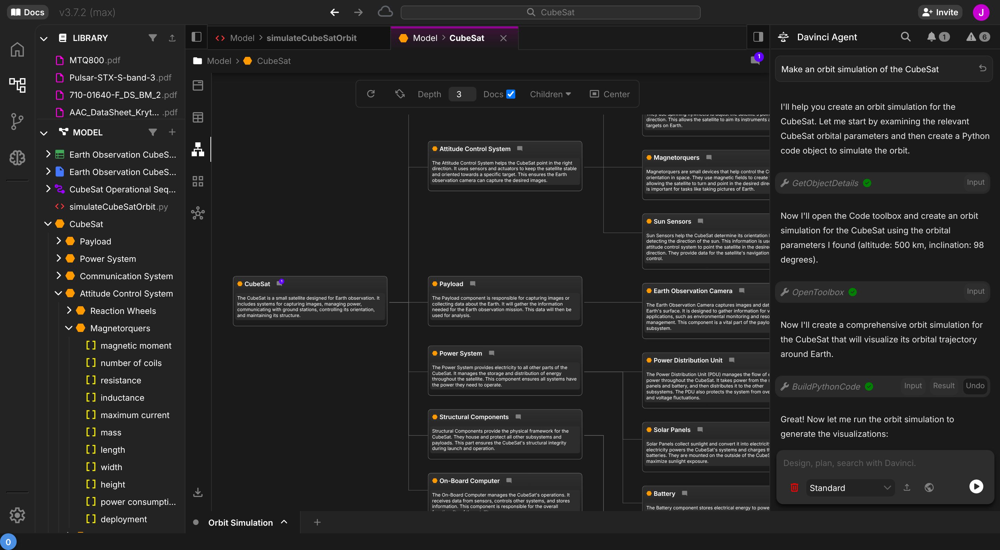This screenshot has height=550, width=1000.
Task: Click the Undo button for BuildPythonCode
Action: pyautogui.click(x=975, y=385)
